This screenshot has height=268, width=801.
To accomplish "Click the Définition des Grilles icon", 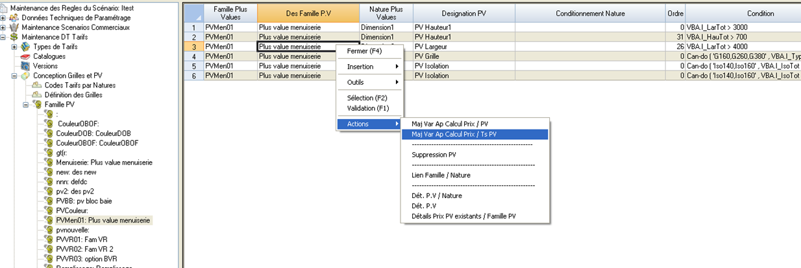I will tap(37, 95).
